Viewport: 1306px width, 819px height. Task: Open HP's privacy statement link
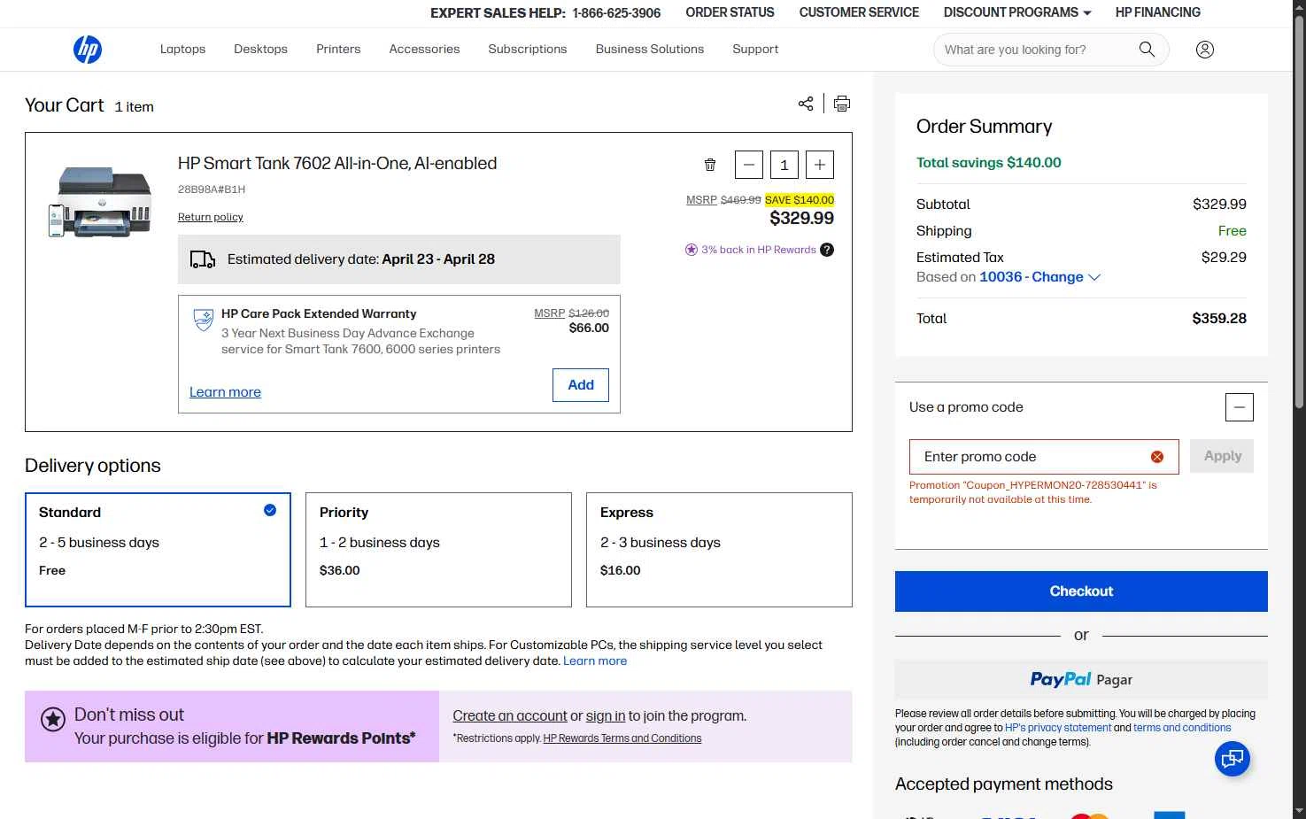[1058, 728]
